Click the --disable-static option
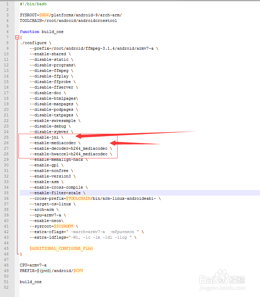Image resolution: width=260 pixels, height=297 pixels. click(51, 59)
